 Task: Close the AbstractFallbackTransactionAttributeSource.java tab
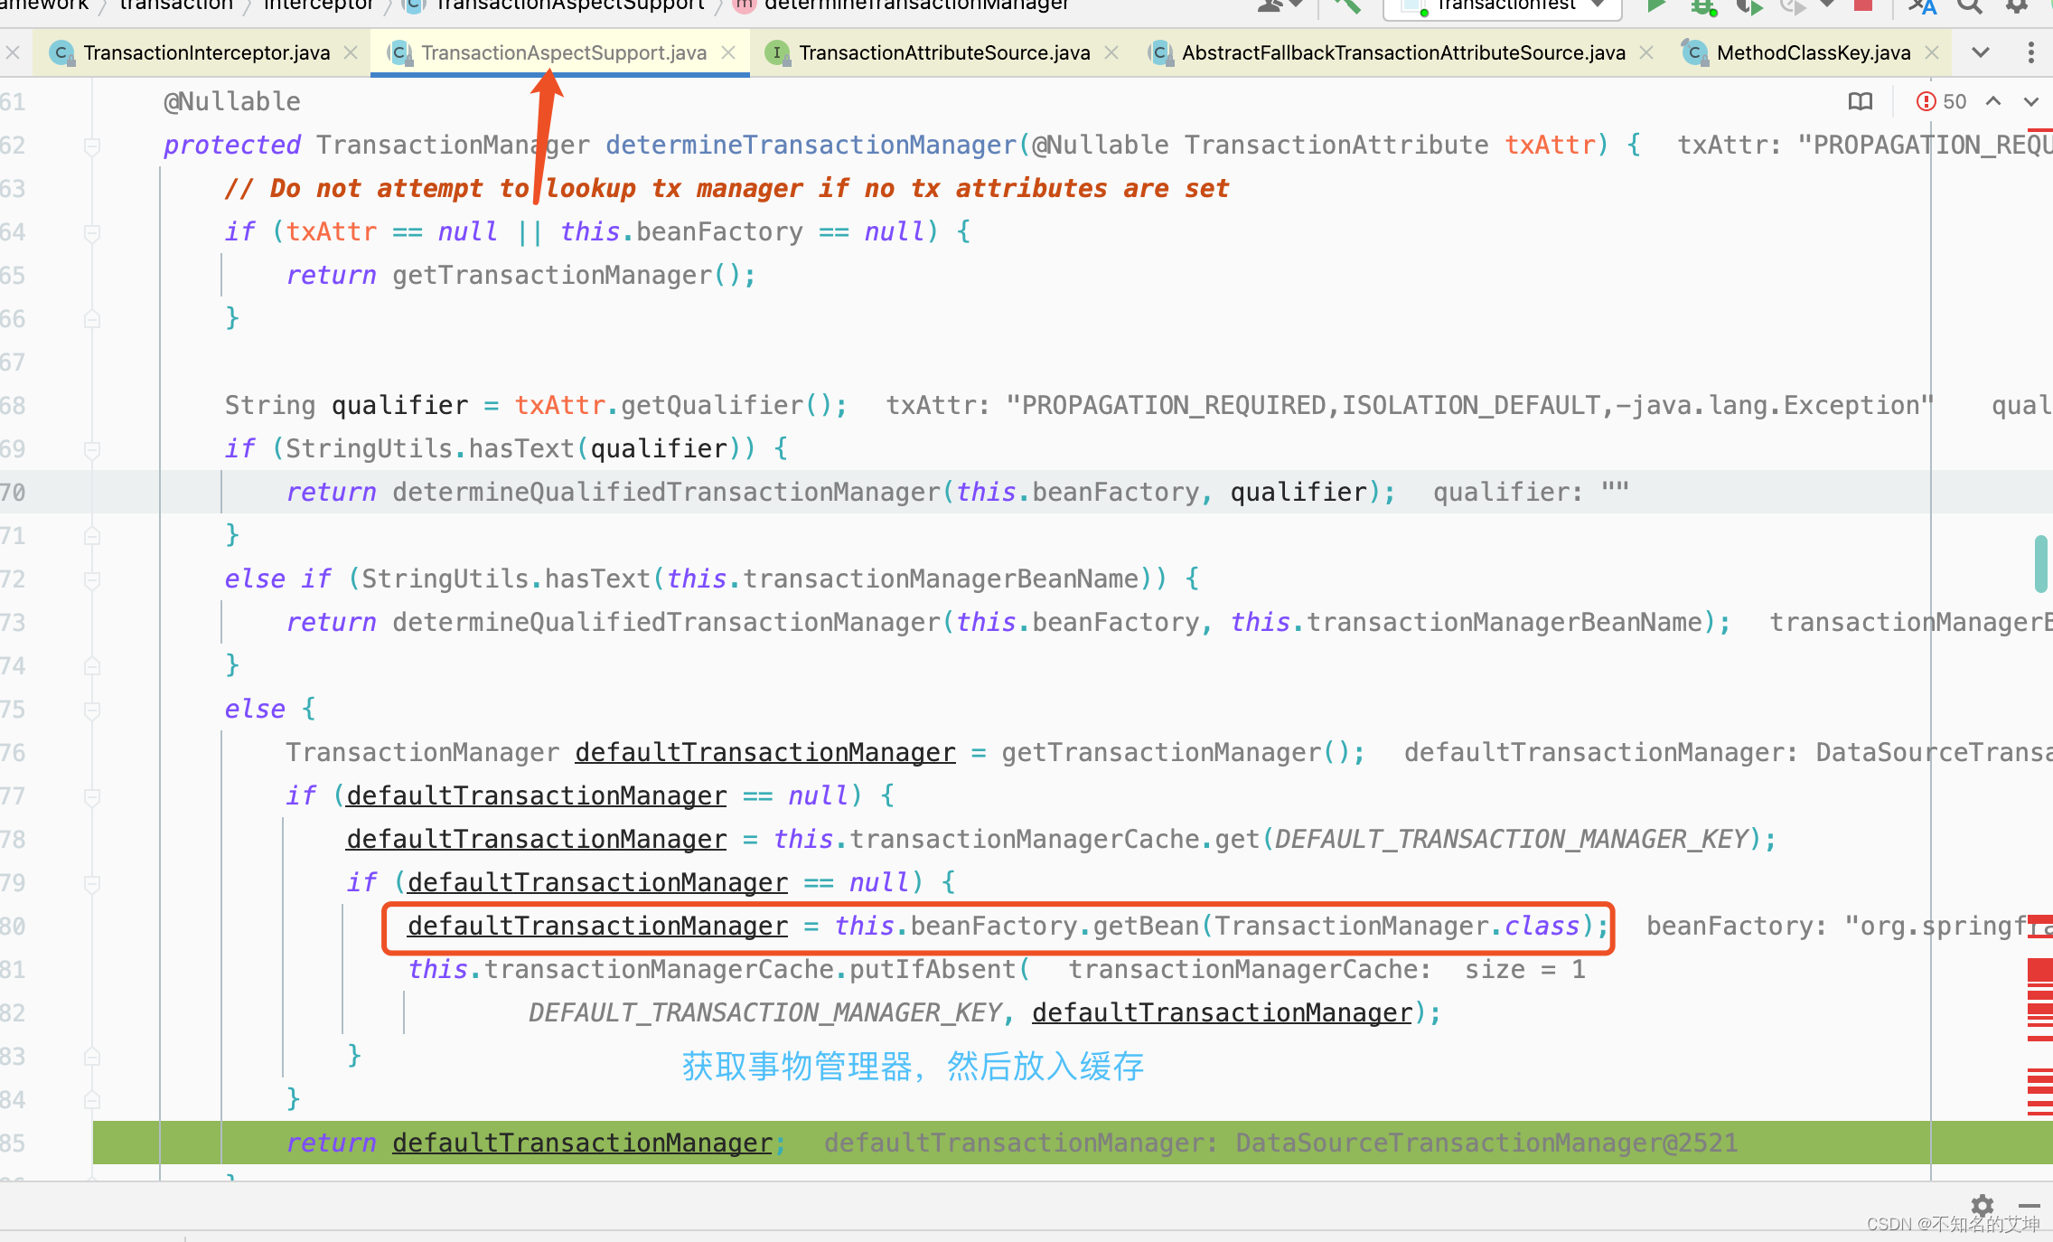[1646, 52]
